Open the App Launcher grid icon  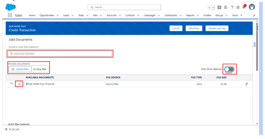click(10, 15)
